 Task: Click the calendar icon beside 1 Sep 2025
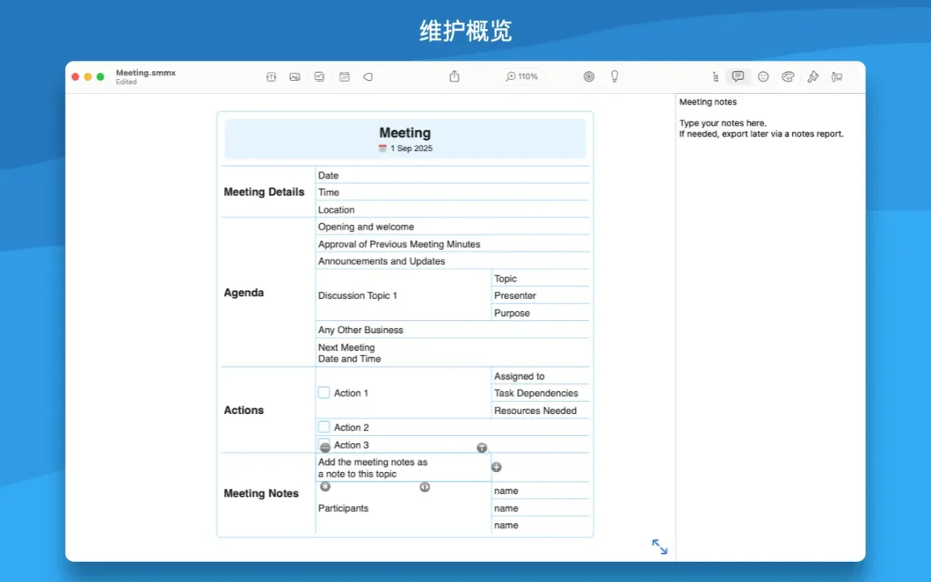pyautogui.click(x=383, y=149)
